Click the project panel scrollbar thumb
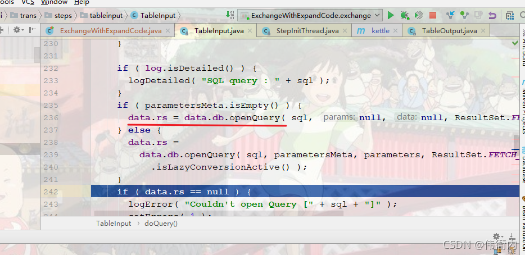Image resolution: width=525 pixels, height=255 pixels. point(37,54)
